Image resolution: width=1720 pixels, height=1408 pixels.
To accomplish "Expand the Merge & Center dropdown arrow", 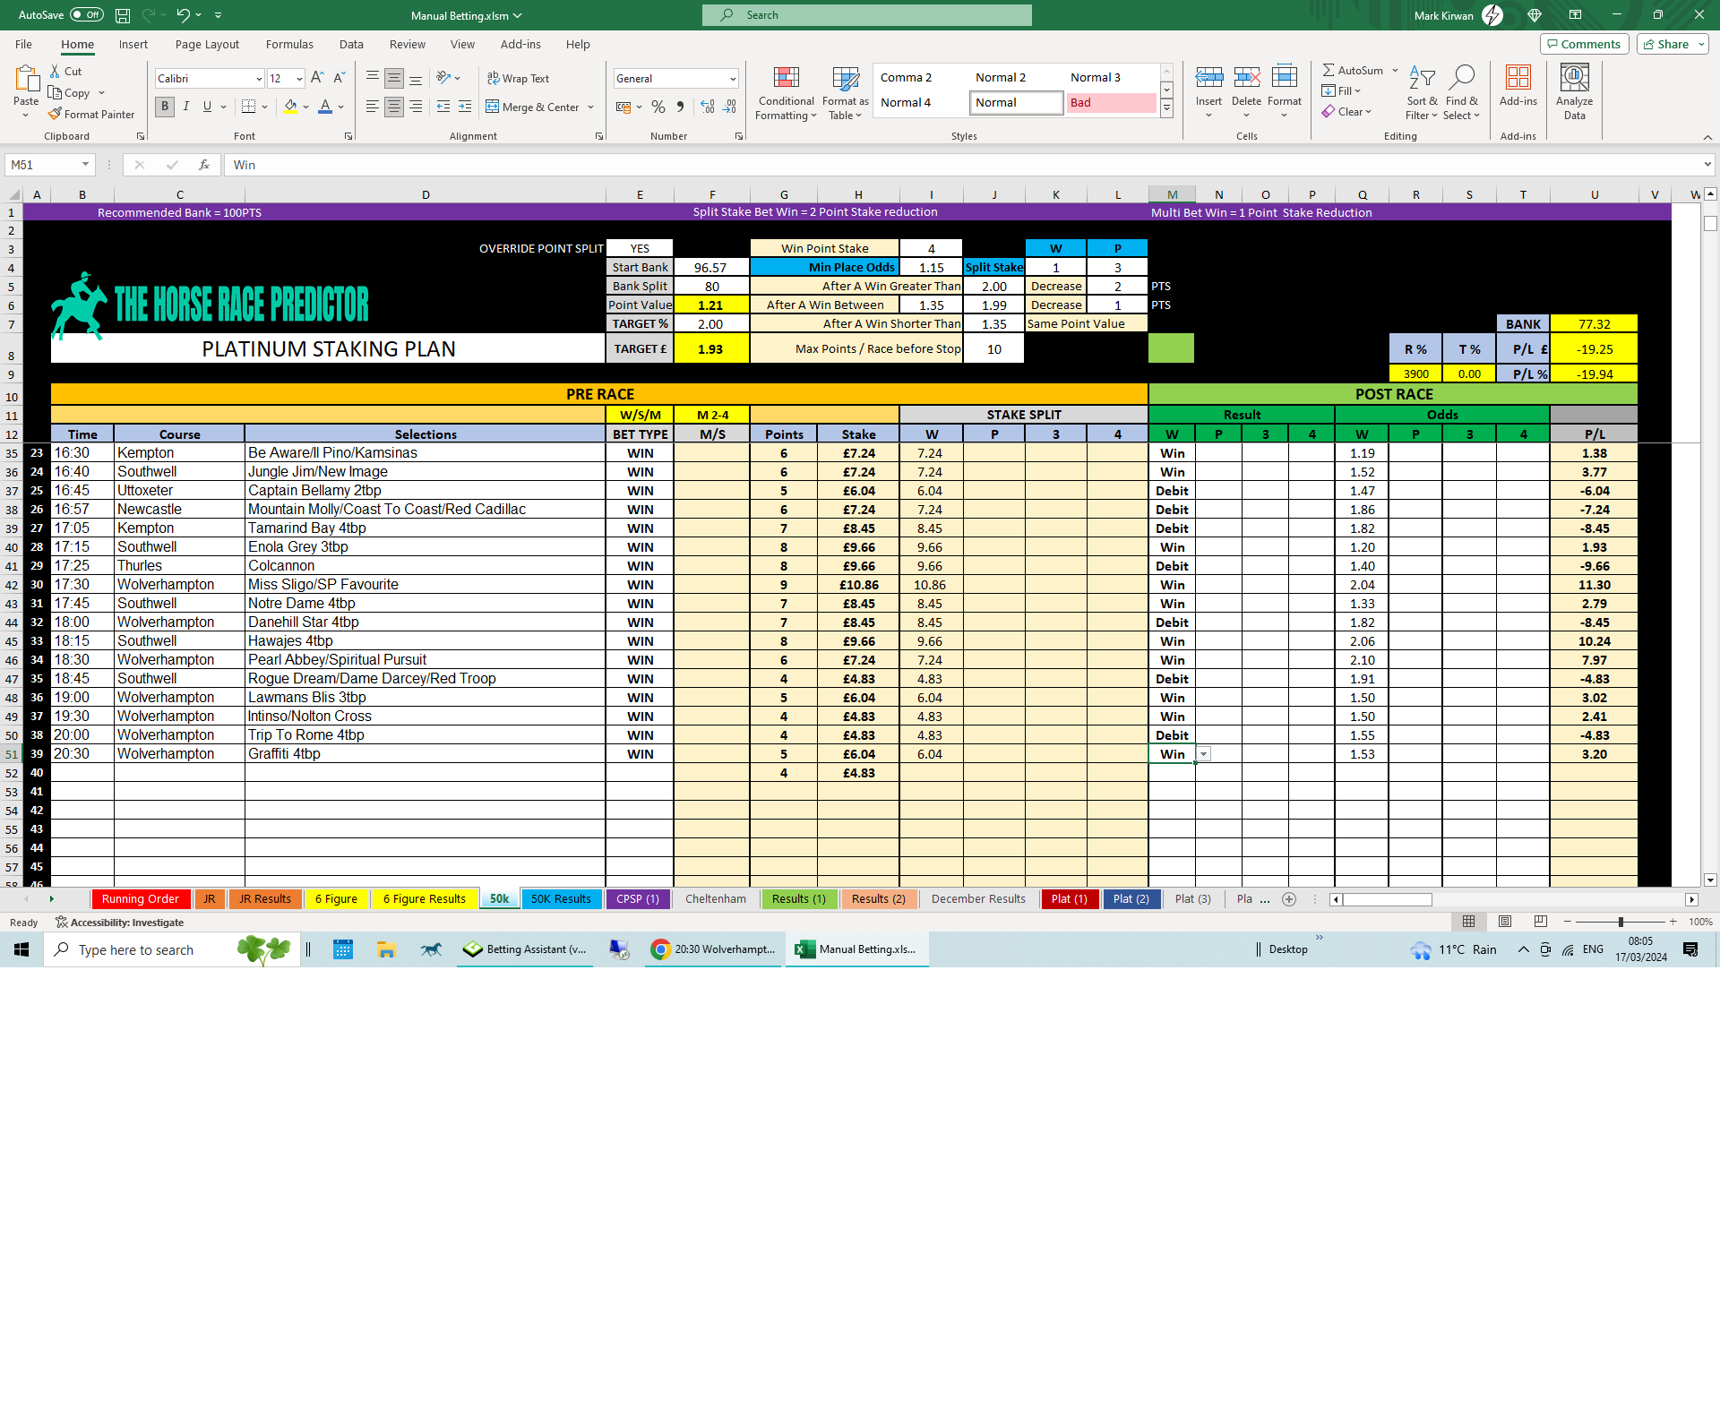I will tap(590, 107).
